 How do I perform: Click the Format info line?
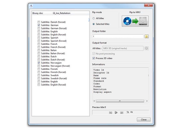click(x=97, y=87)
